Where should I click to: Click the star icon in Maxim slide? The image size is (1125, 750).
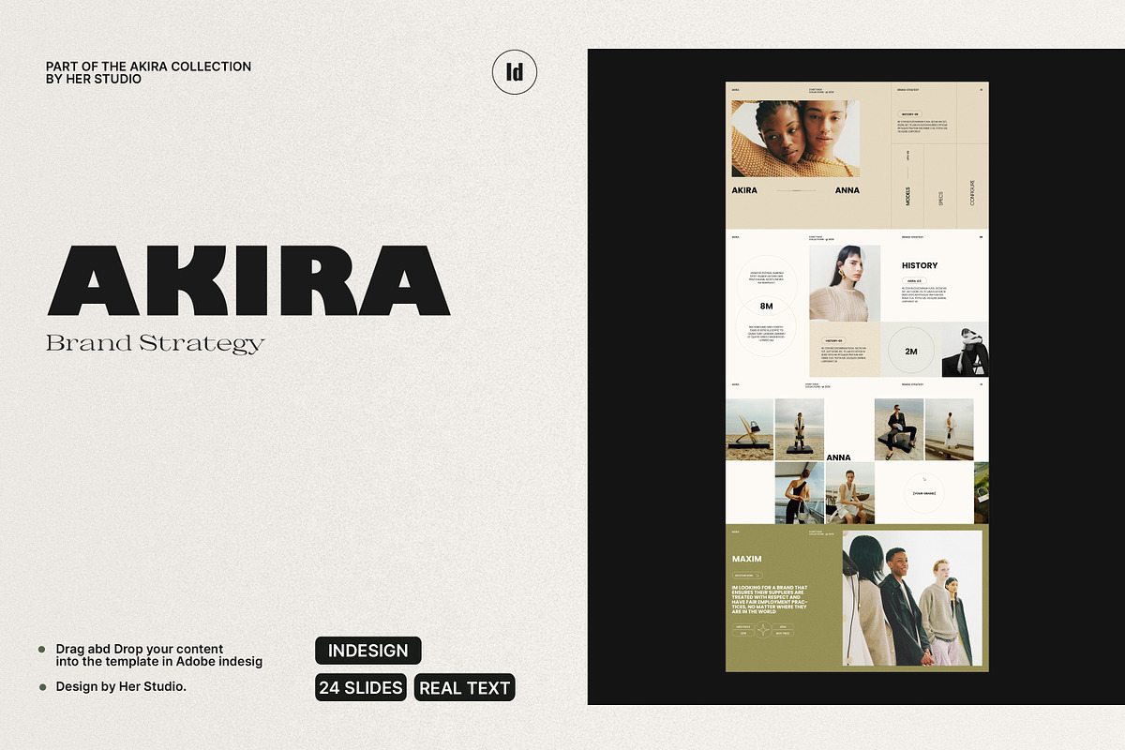764,630
